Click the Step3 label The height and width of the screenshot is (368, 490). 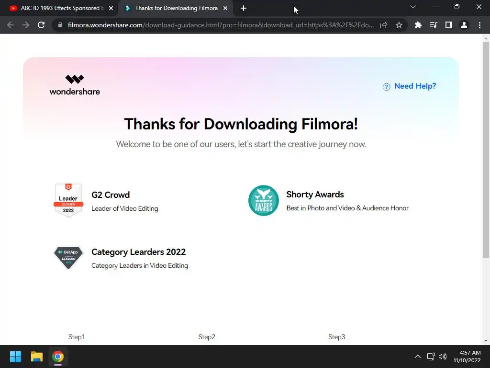coord(336,337)
